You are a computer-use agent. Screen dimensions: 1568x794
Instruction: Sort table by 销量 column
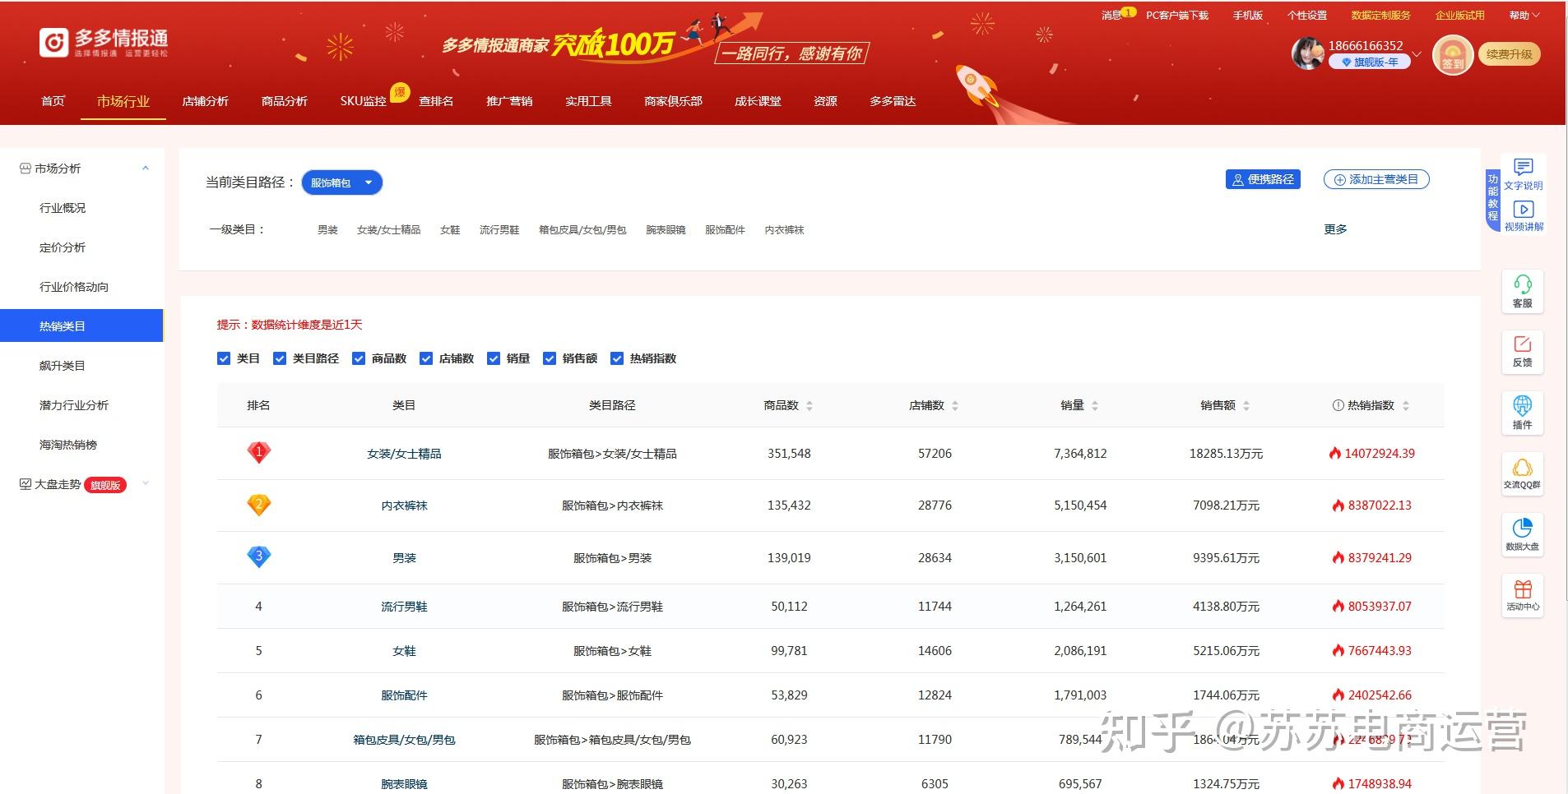(1095, 406)
